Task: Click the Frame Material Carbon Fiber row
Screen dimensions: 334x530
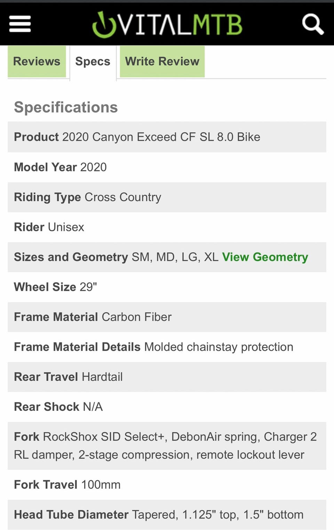Action: (167, 317)
